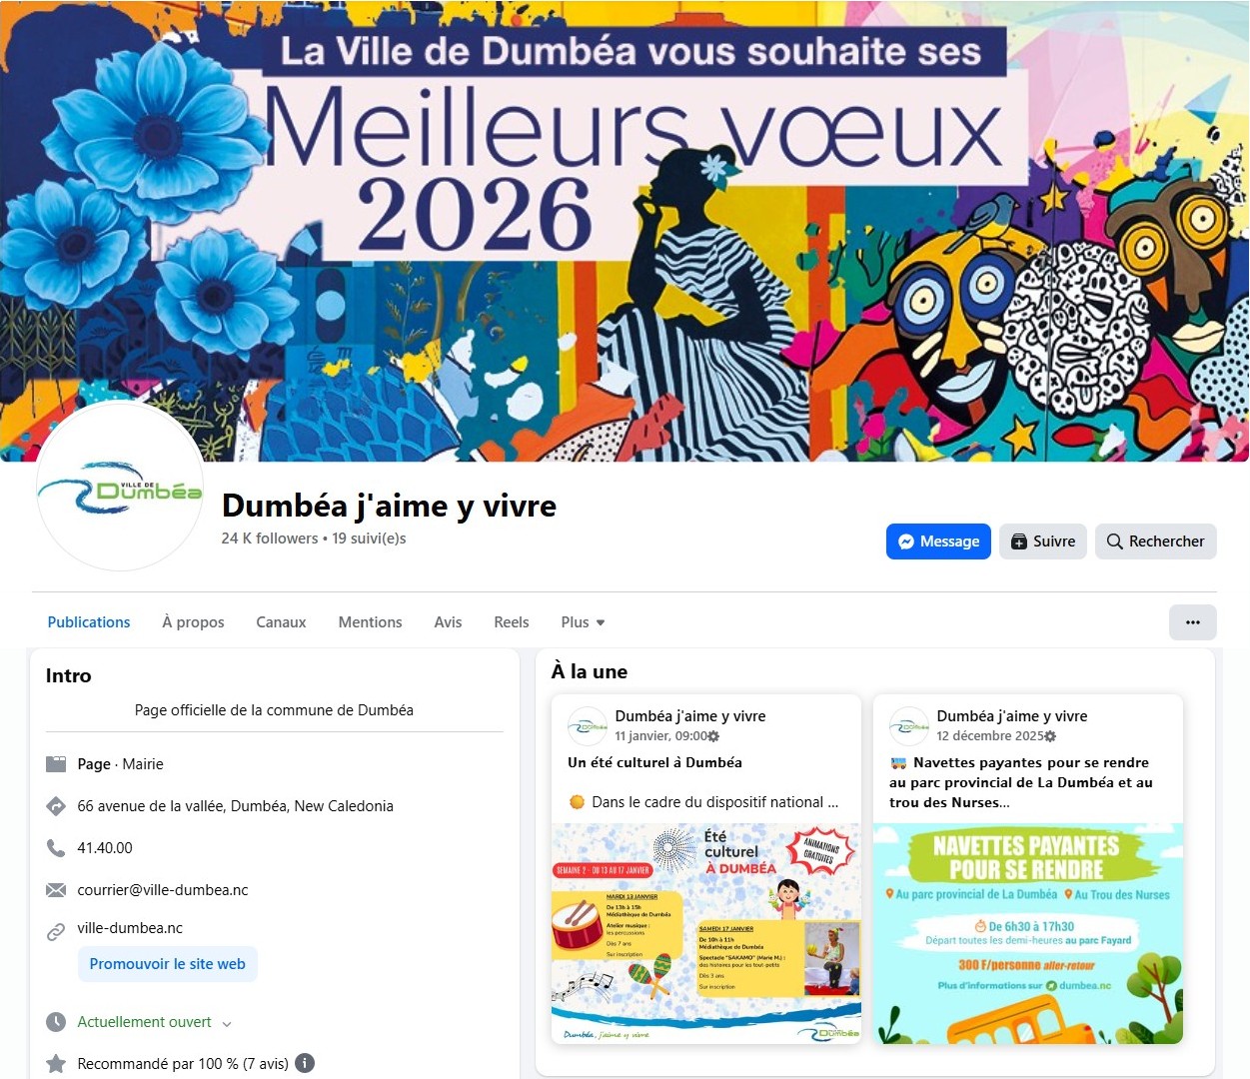Expand the Actuellement ouvert hours chevron

point(227,1023)
